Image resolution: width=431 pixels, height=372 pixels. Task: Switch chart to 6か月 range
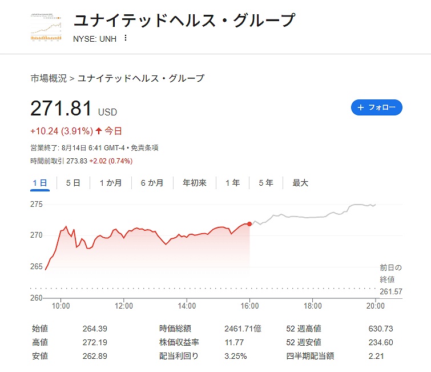coord(152,183)
